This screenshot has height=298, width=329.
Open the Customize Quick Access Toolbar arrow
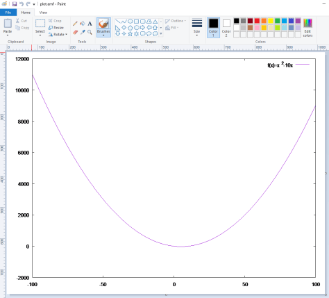(34, 4)
